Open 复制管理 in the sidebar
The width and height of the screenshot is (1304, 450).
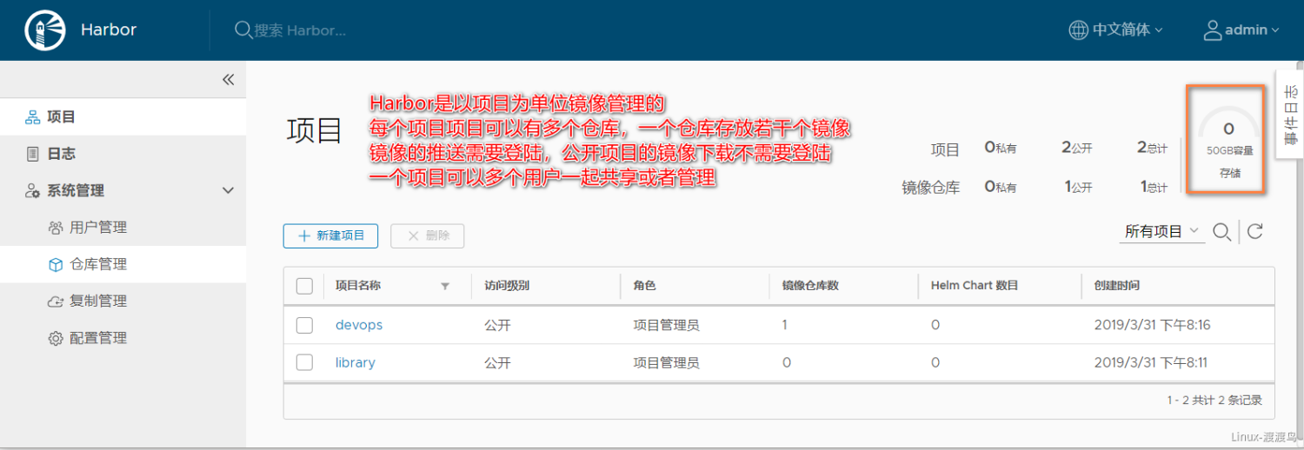click(98, 301)
